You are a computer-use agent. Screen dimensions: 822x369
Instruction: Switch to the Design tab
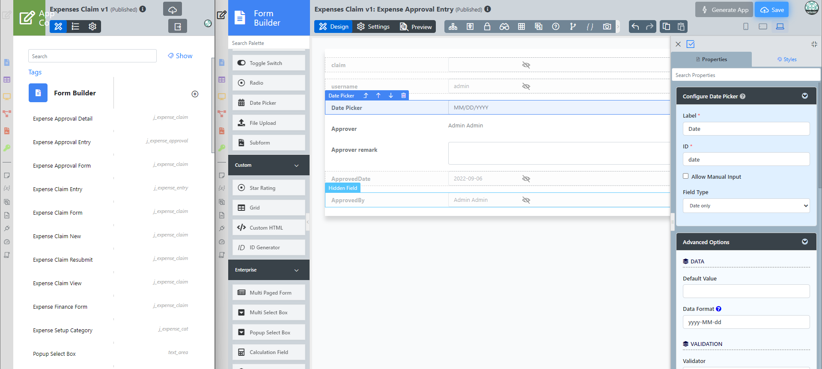pyautogui.click(x=334, y=27)
